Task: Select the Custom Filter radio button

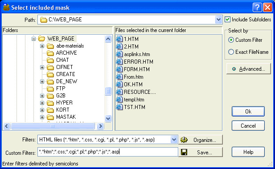Action: coord(231,40)
